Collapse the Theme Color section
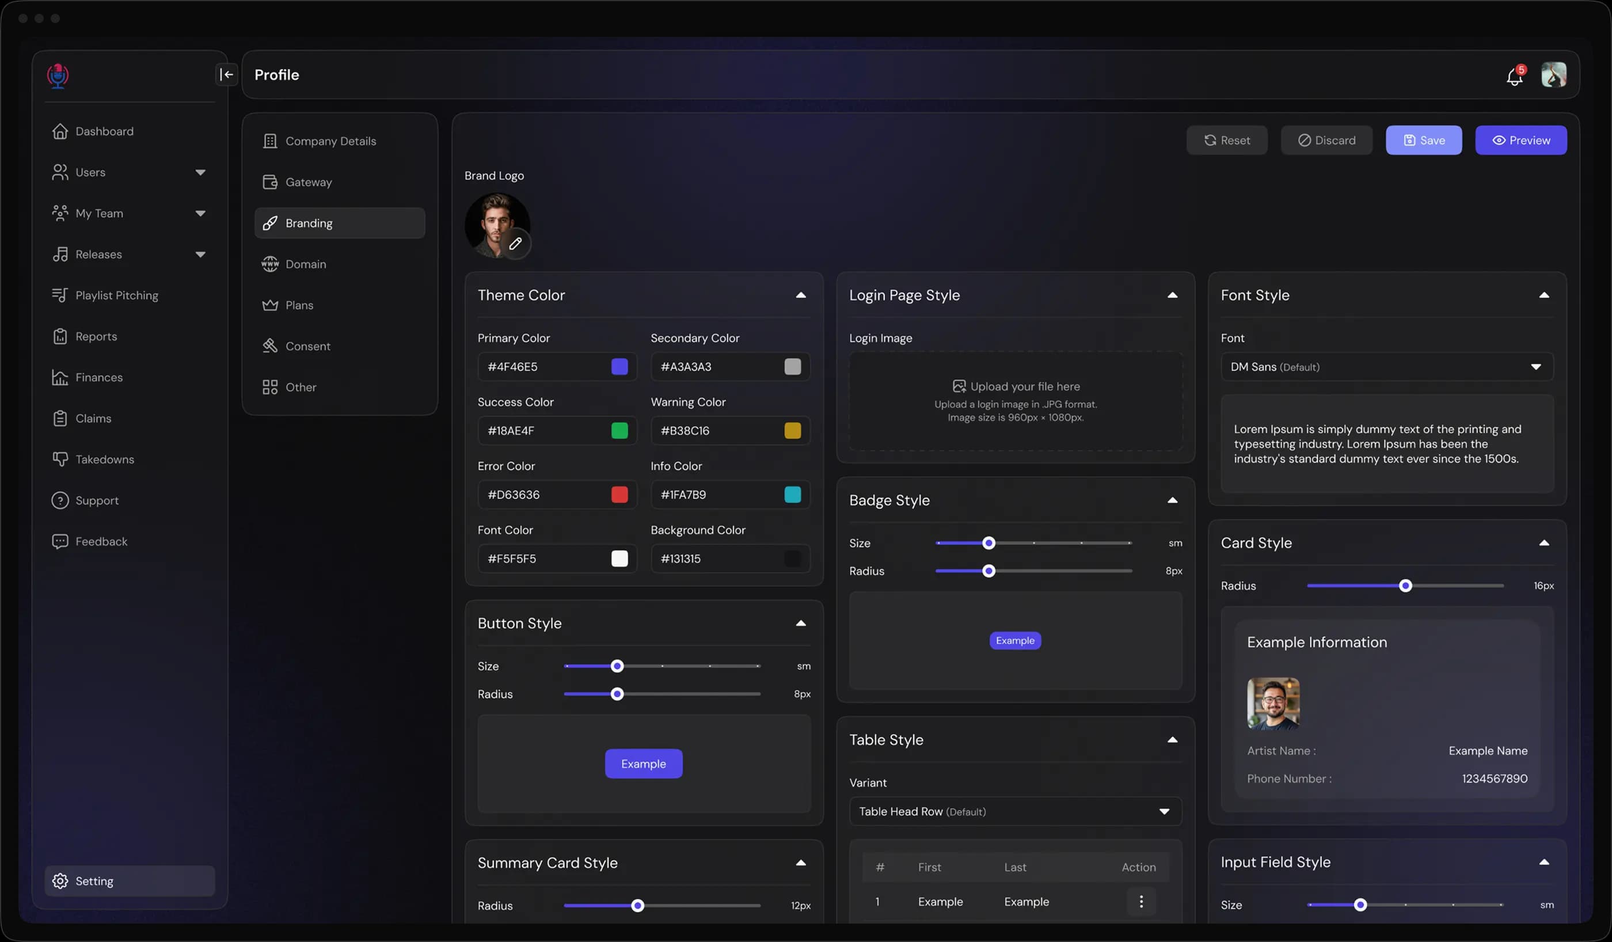This screenshot has width=1612, height=942. click(x=800, y=295)
